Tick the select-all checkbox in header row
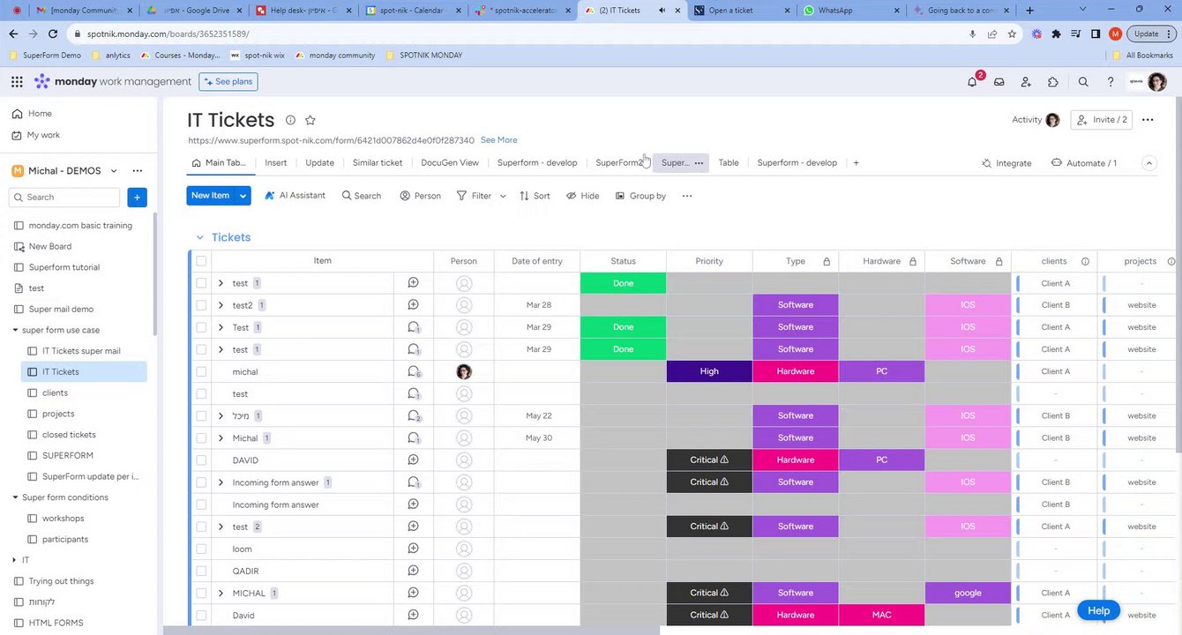 [201, 261]
